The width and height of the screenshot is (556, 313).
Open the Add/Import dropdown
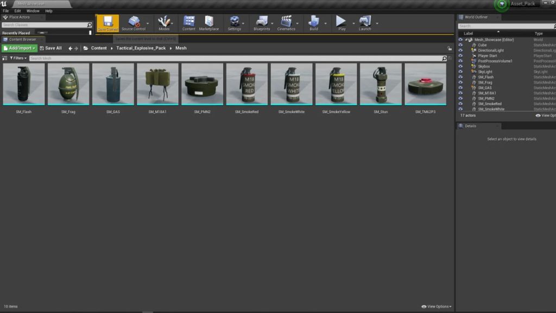(x=20, y=48)
